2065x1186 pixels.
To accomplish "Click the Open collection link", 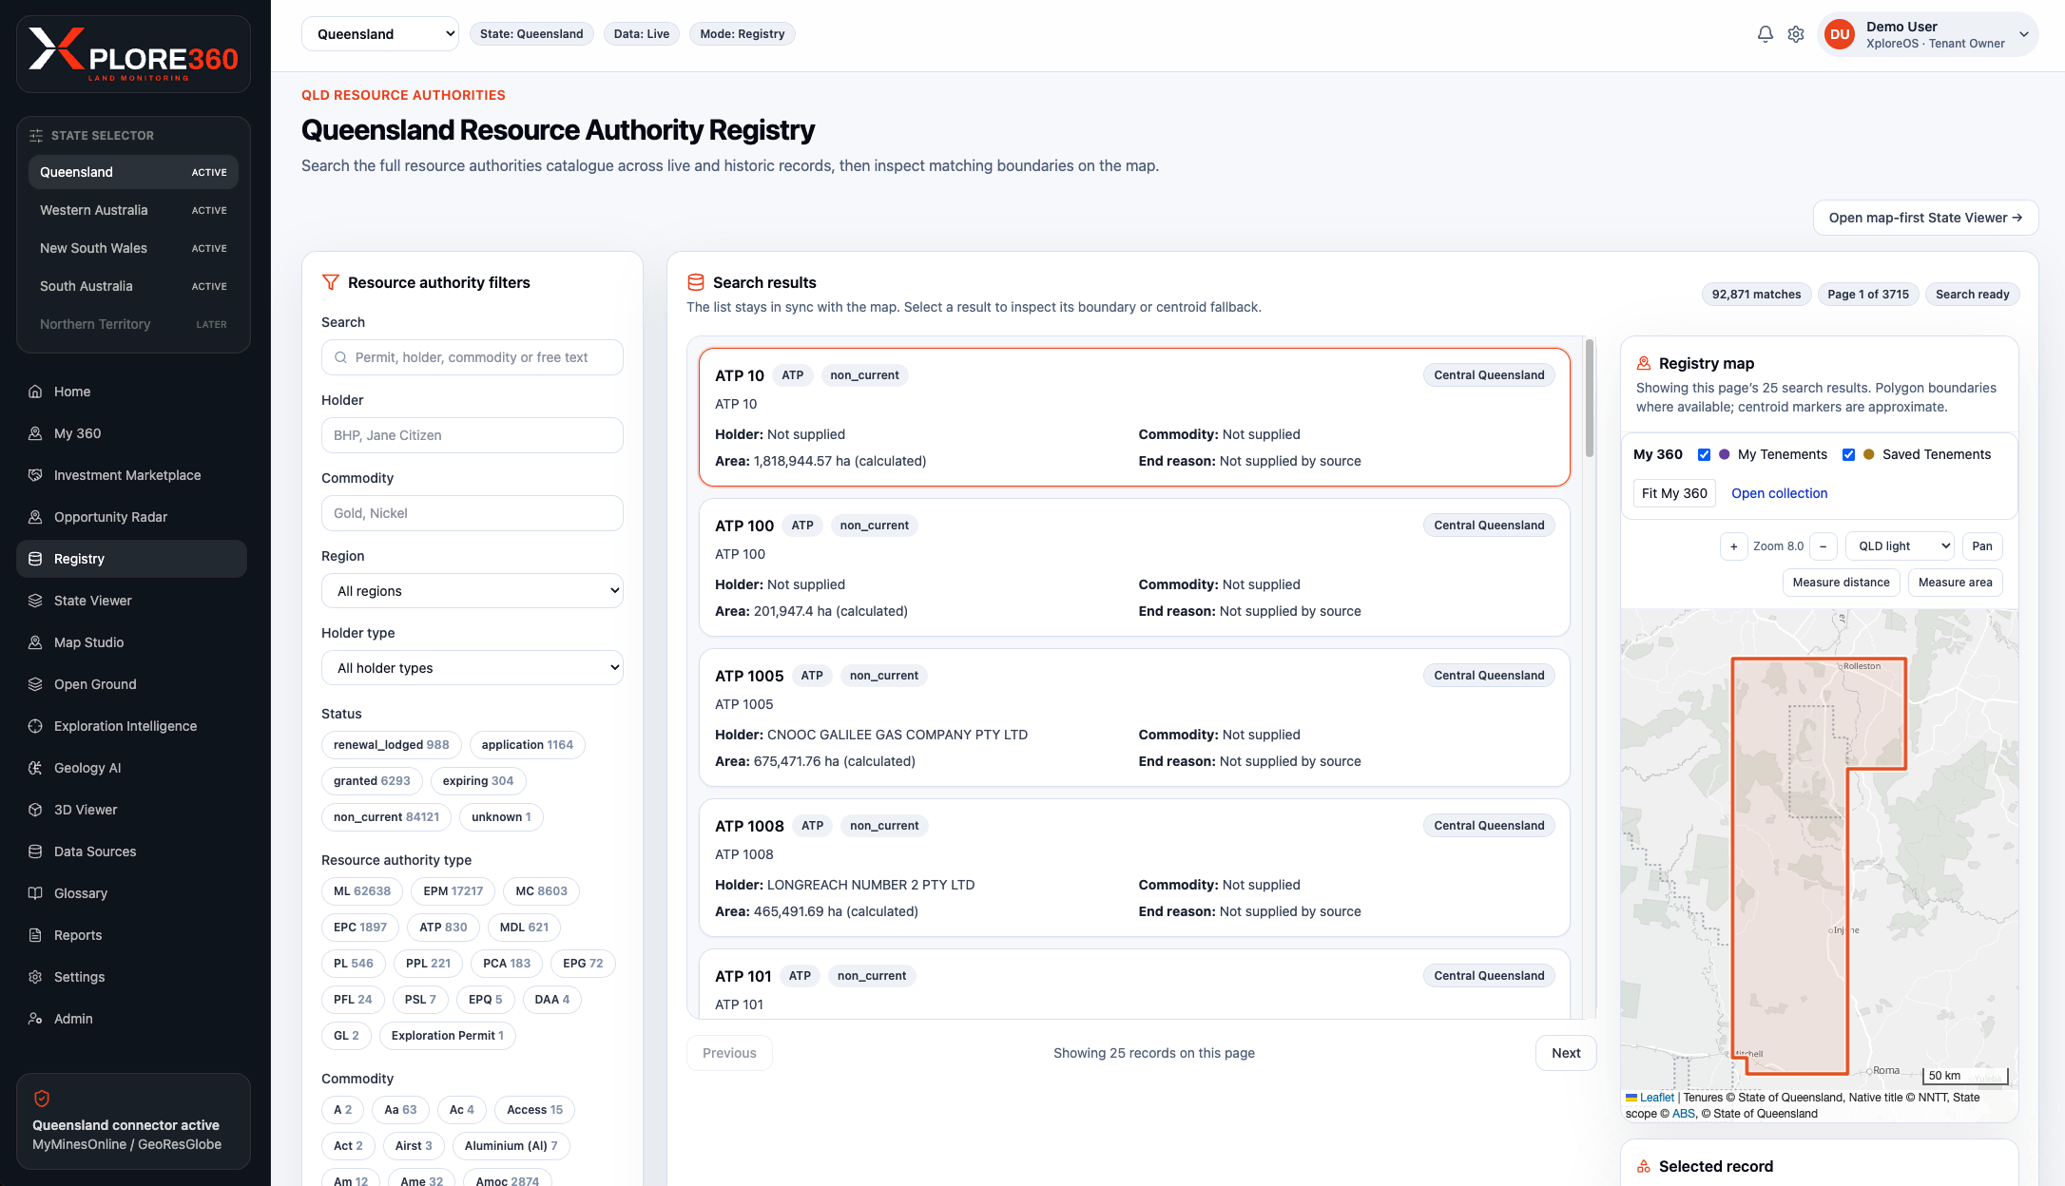I will (x=1779, y=493).
